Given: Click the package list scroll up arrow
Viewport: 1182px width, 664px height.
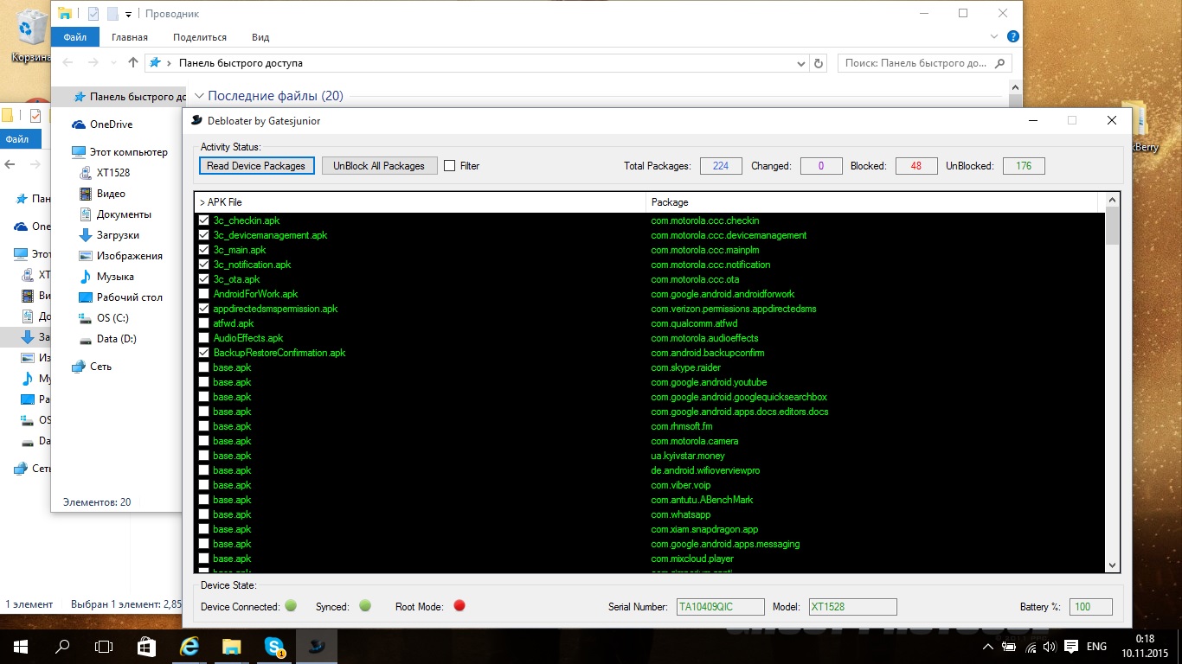Looking at the screenshot, I should click(x=1113, y=200).
